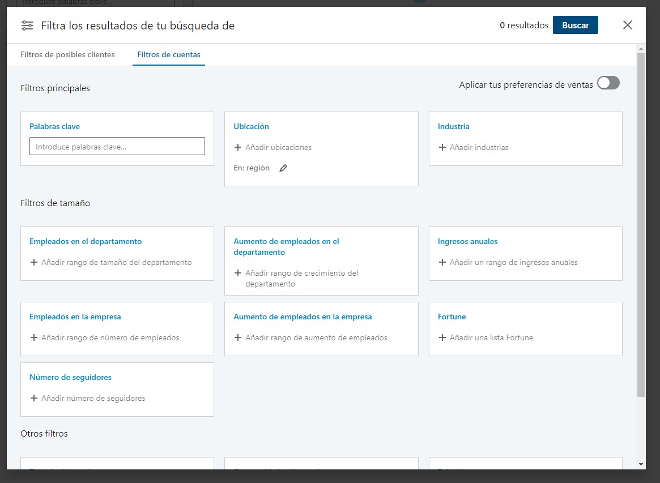Click the pencil icon next to En: región
The image size is (660, 483).
(283, 168)
